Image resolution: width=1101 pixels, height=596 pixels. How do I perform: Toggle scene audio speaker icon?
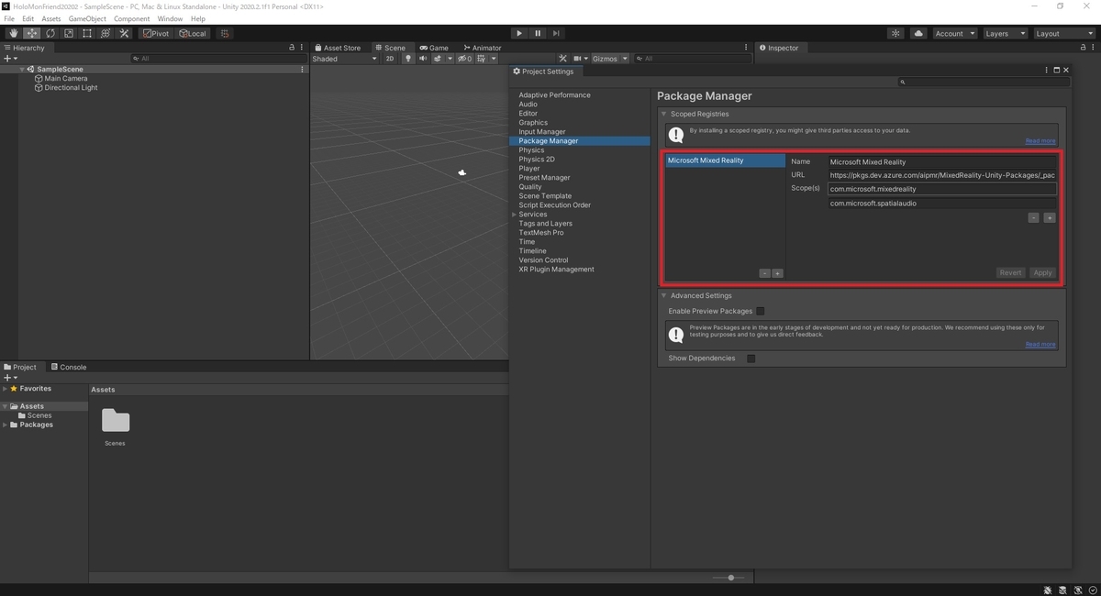click(x=423, y=59)
